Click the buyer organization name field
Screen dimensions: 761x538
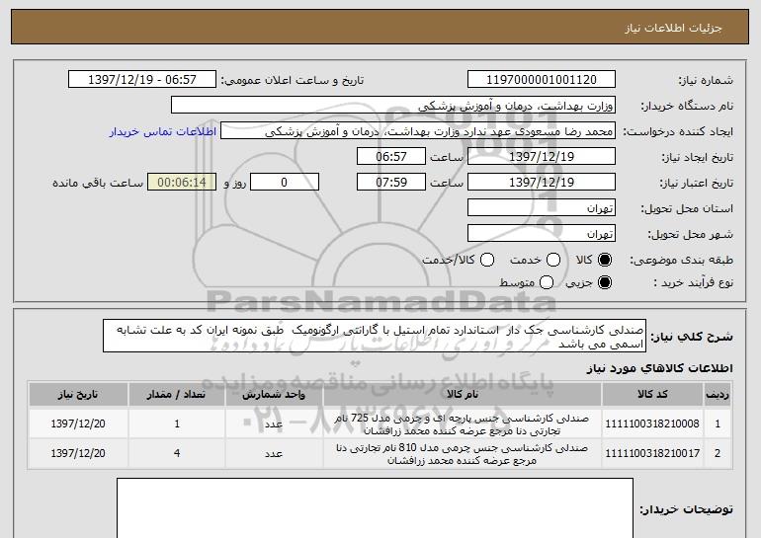393,106
